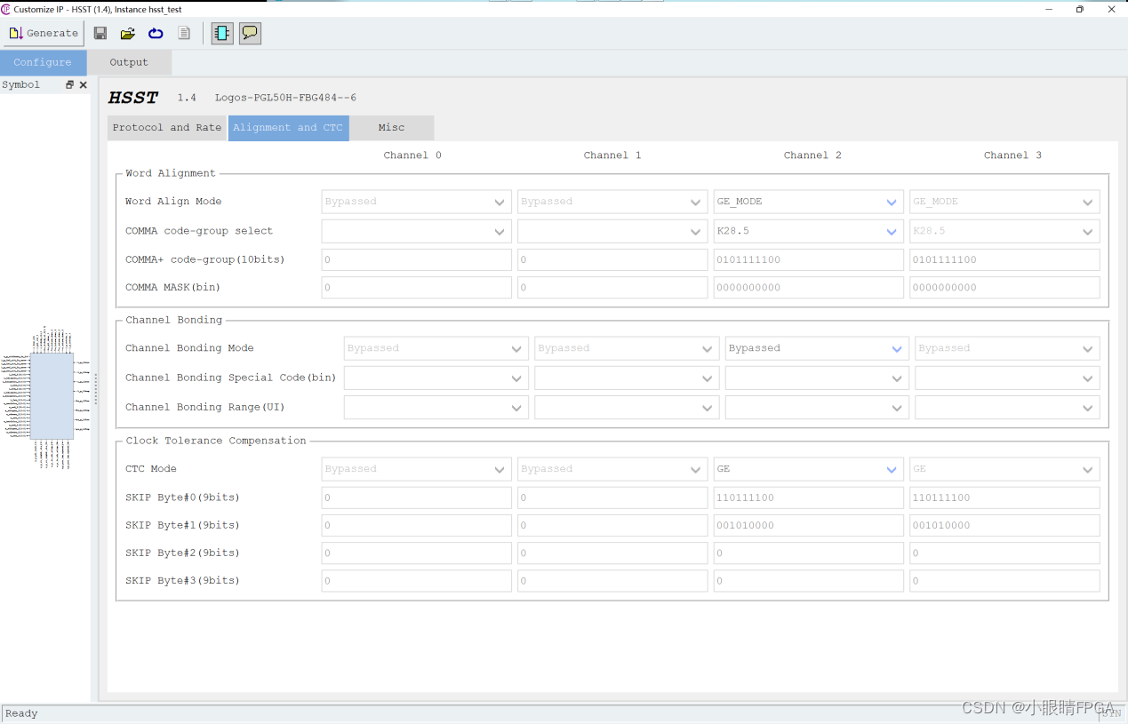This screenshot has width=1128, height=724.
Task: Save the IP configuration via floppy icon
Action: click(100, 33)
